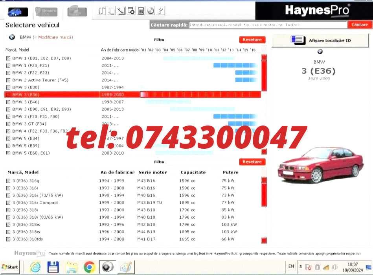Select the '10 year in the filter header
The width and height of the screenshot is (373, 275).
tap(209, 50)
